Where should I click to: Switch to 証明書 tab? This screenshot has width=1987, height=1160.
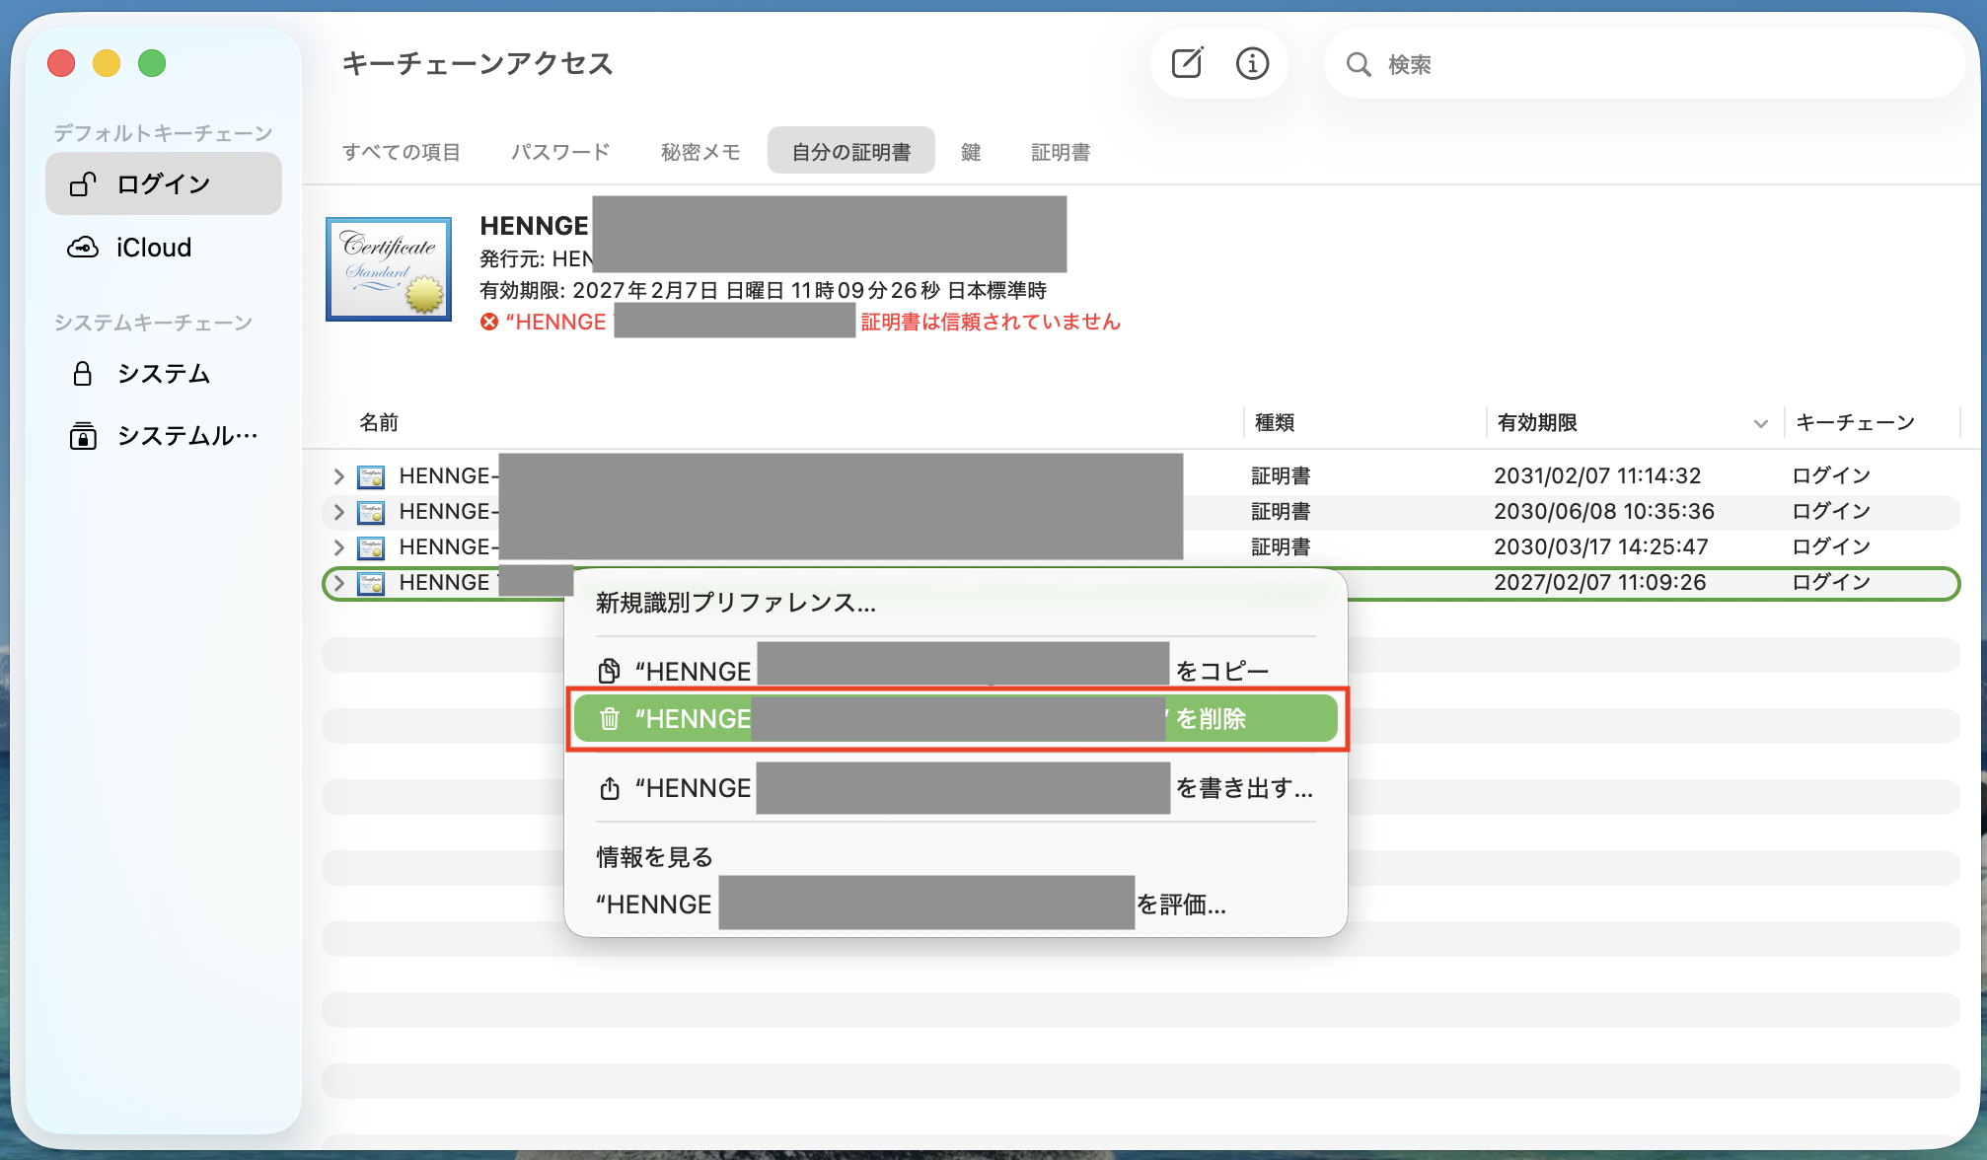1061,152
